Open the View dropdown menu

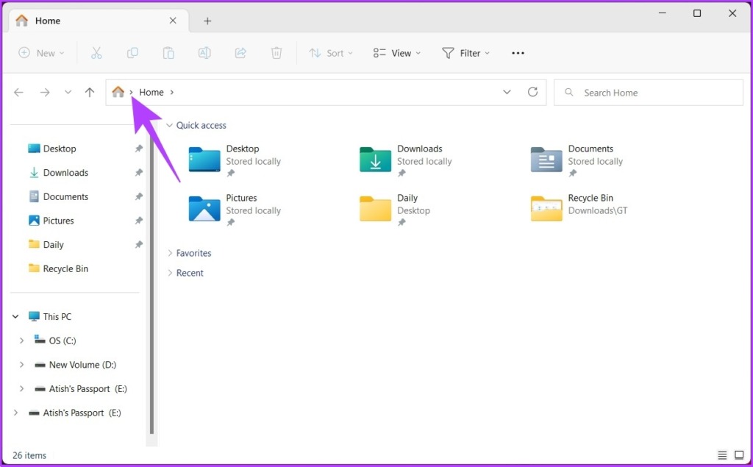396,53
